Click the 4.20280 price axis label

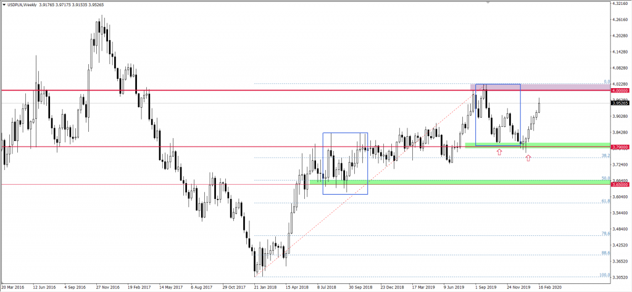point(620,36)
